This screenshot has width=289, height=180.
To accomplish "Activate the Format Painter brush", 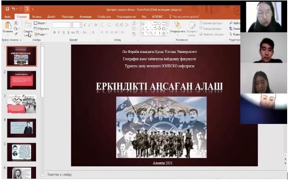I will click(x=16, y=34).
